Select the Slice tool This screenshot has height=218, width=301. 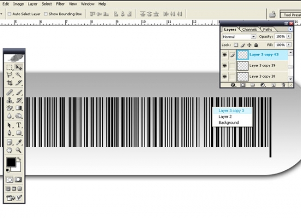[19, 83]
